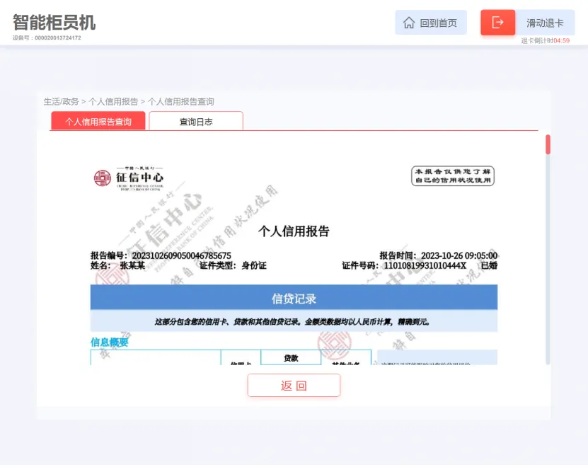Click breadcrumb 个人信用报告

113,102
